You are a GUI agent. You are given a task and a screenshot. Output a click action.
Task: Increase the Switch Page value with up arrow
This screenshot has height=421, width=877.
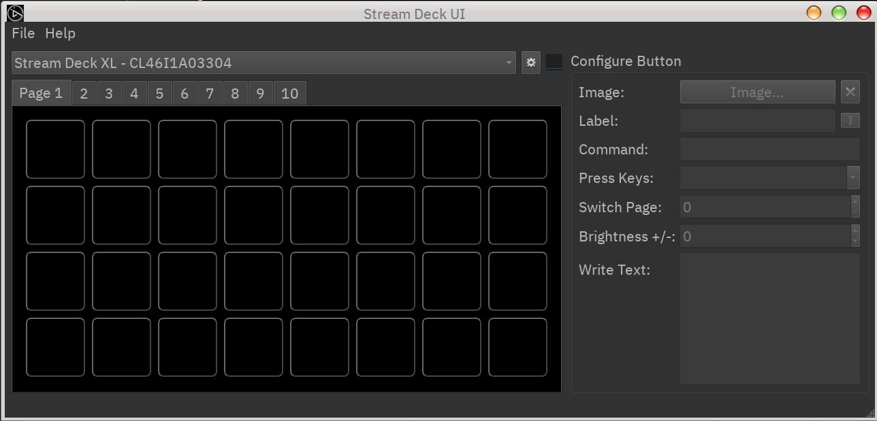click(855, 201)
